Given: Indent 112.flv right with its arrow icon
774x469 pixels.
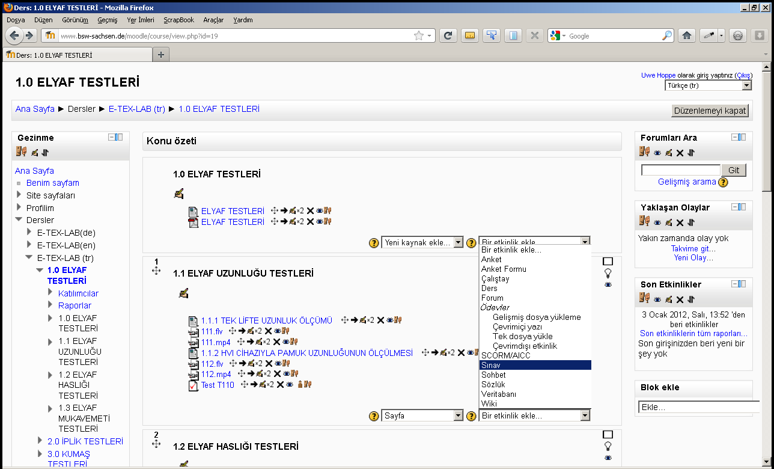Looking at the screenshot, I should [243, 363].
